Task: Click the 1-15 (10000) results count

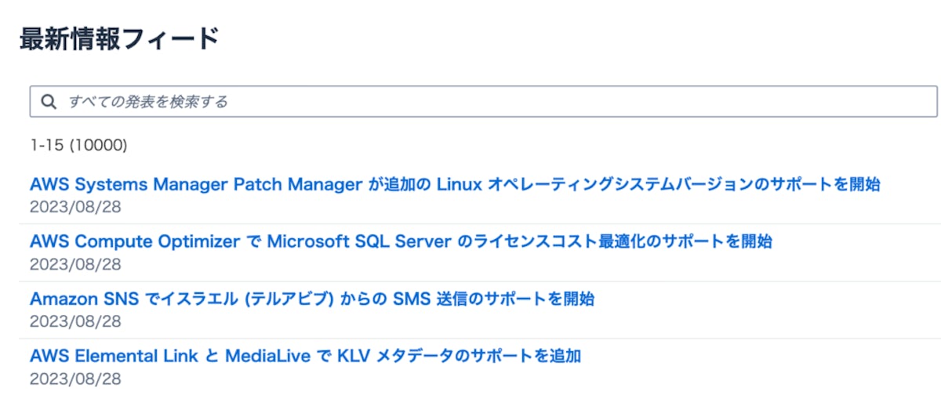Action: (78, 145)
